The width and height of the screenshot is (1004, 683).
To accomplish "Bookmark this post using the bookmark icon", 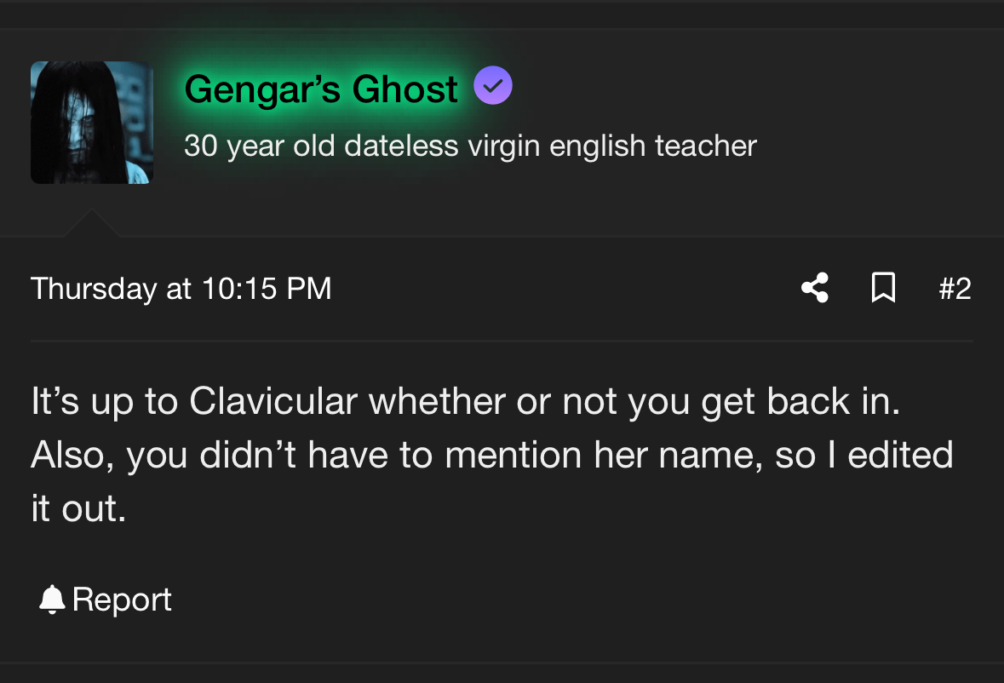I will (x=884, y=288).
